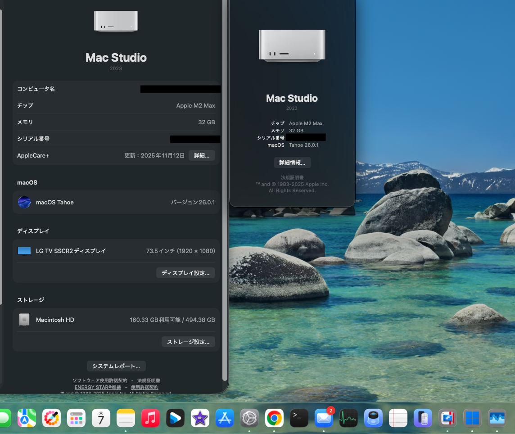Open ソフトウェア使用許諾契約 link
This screenshot has width=515, height=434.
100,381
